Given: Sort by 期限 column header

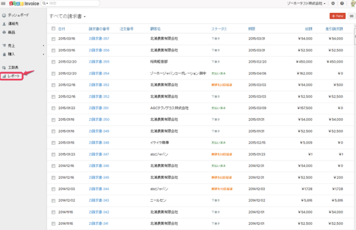Looking at the screenshot, I should click(252, 29).
